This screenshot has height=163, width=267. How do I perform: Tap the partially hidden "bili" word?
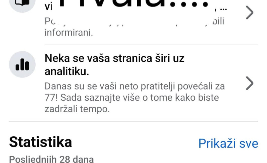click(x=218, y=21)
